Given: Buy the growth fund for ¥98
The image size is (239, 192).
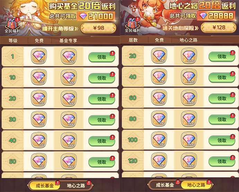Looking at the screenshot, I should coord(98,28).
